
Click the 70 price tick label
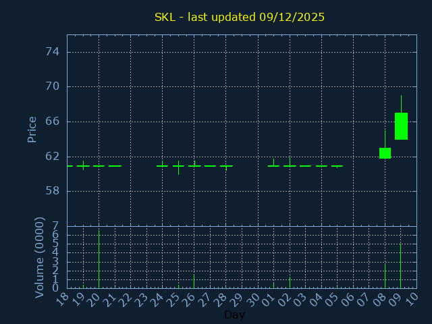pyautogui.click(x=53, y=86)
